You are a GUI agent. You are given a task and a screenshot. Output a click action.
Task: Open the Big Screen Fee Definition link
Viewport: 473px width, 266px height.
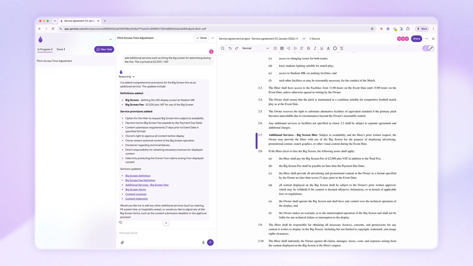[x=140, y=180]
